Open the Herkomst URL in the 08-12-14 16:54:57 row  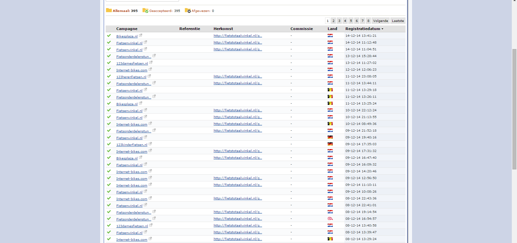[238, 219]
